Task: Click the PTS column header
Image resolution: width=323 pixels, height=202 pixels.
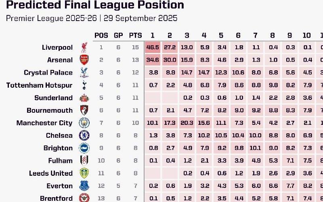Action: tap(135, 35)
